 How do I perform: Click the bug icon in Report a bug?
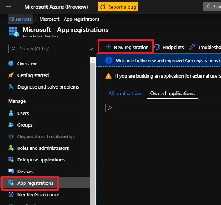[x=103, y=7]
